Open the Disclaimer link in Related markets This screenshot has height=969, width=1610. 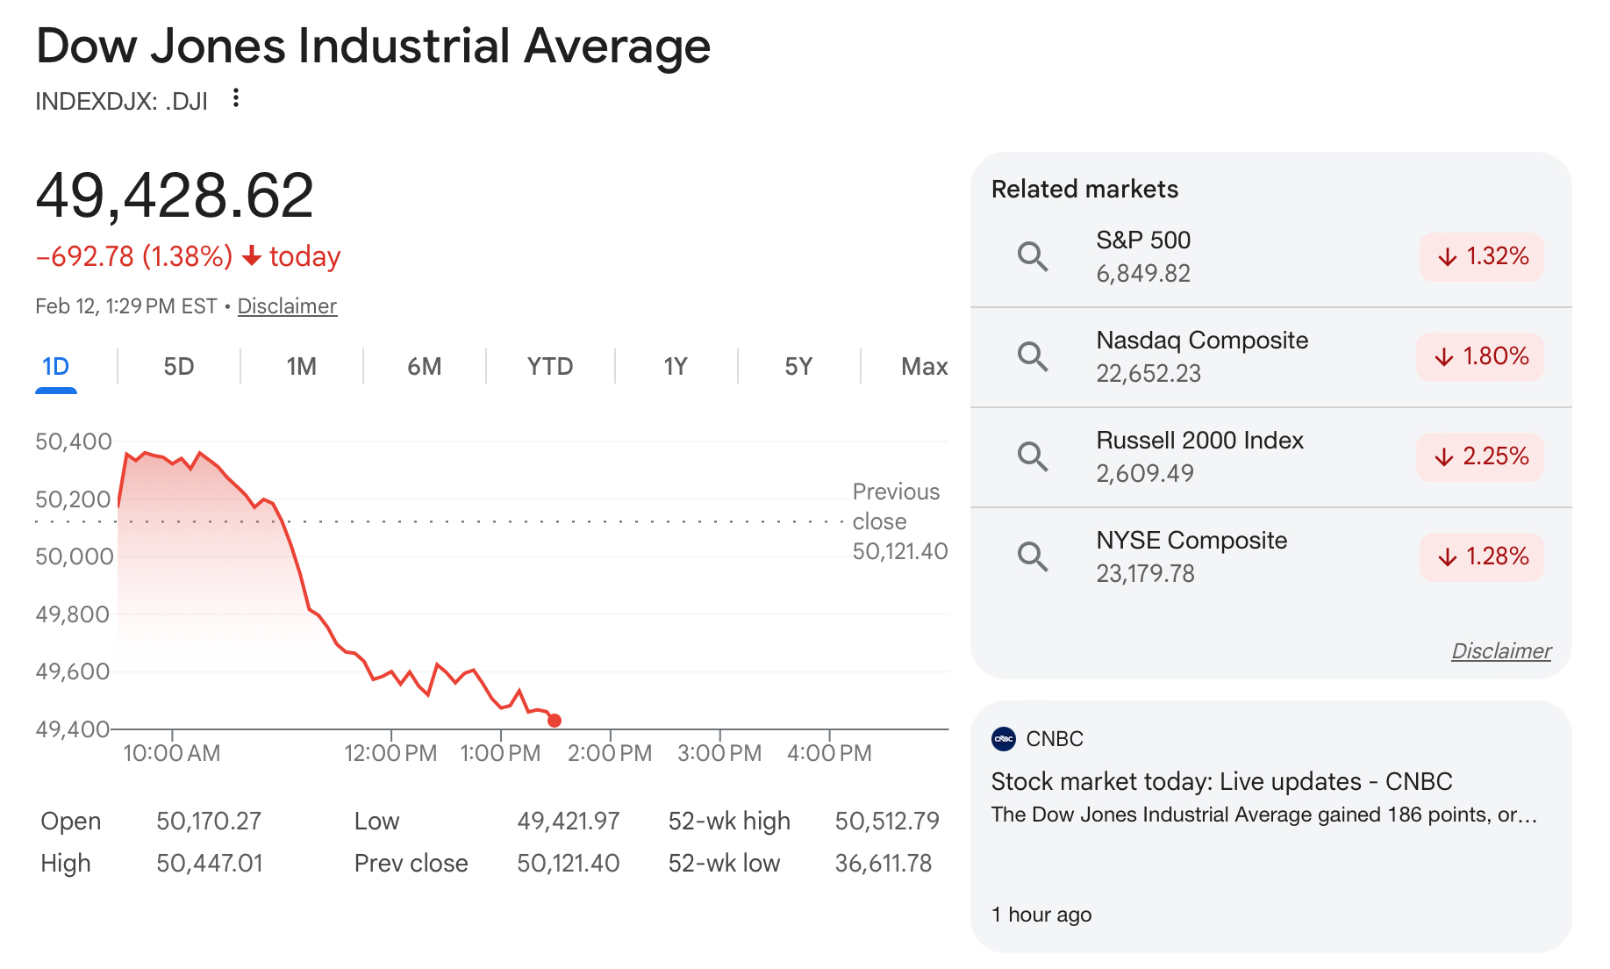(1500, 651)
